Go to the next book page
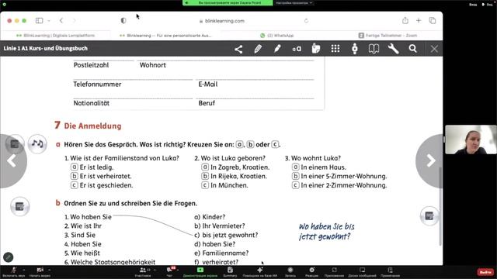The width and height of the screenshot is (497, 279). coord(430,161)
